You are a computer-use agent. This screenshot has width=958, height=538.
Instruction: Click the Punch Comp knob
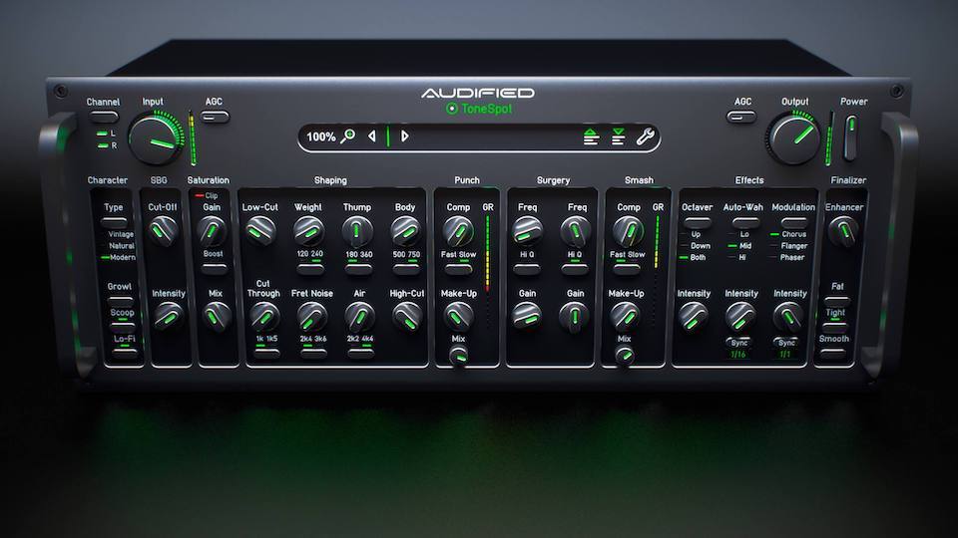pos(458,231)
